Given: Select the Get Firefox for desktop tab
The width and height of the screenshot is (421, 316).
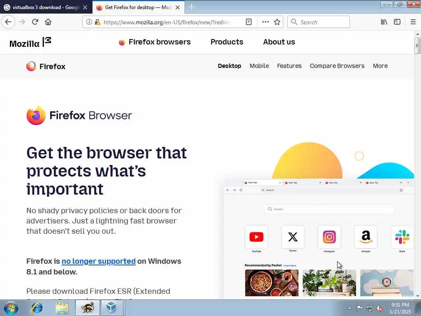Looking at the screenshot, I should pos(138,7).
